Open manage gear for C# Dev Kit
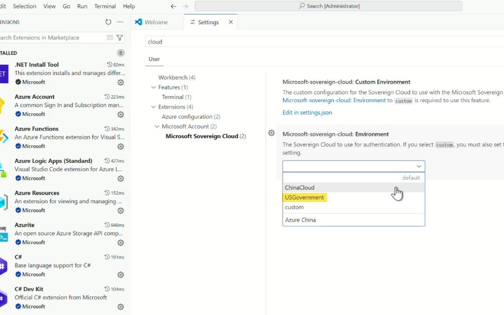Screen dimensions: 504x315 coord(120,307)
